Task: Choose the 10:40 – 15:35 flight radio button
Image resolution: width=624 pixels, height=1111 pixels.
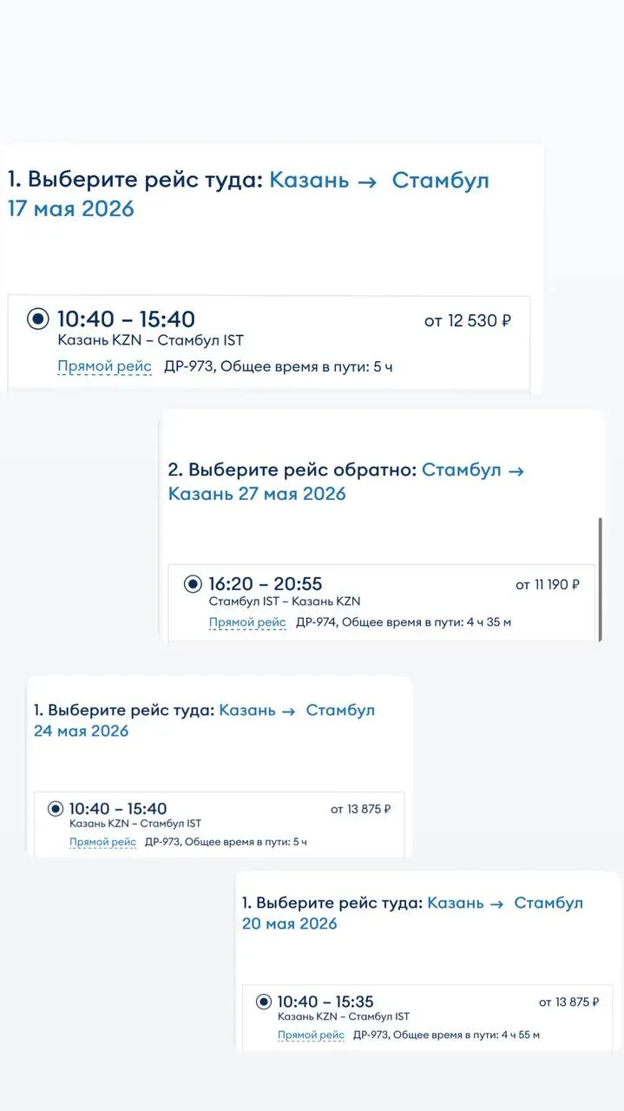Action: [x=264, y=1002]
